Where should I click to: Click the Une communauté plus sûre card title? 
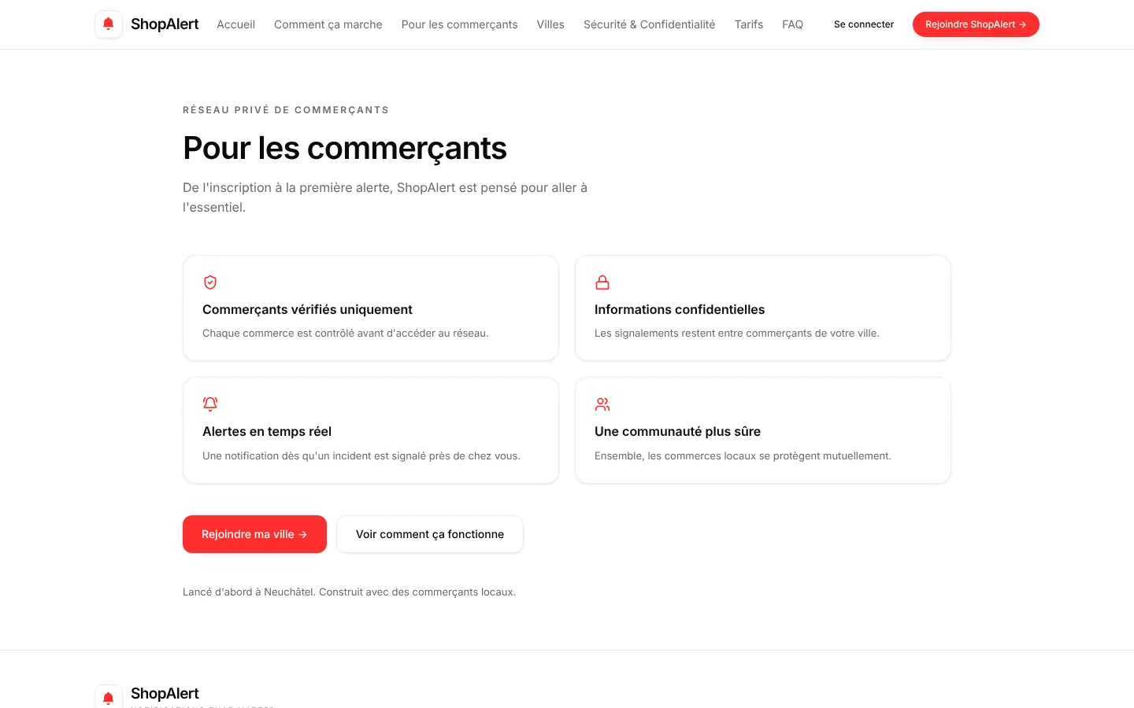click(x=677, y=432)
